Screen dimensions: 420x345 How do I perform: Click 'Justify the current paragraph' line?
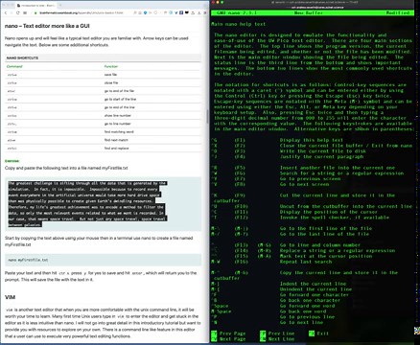pos(321,156)
